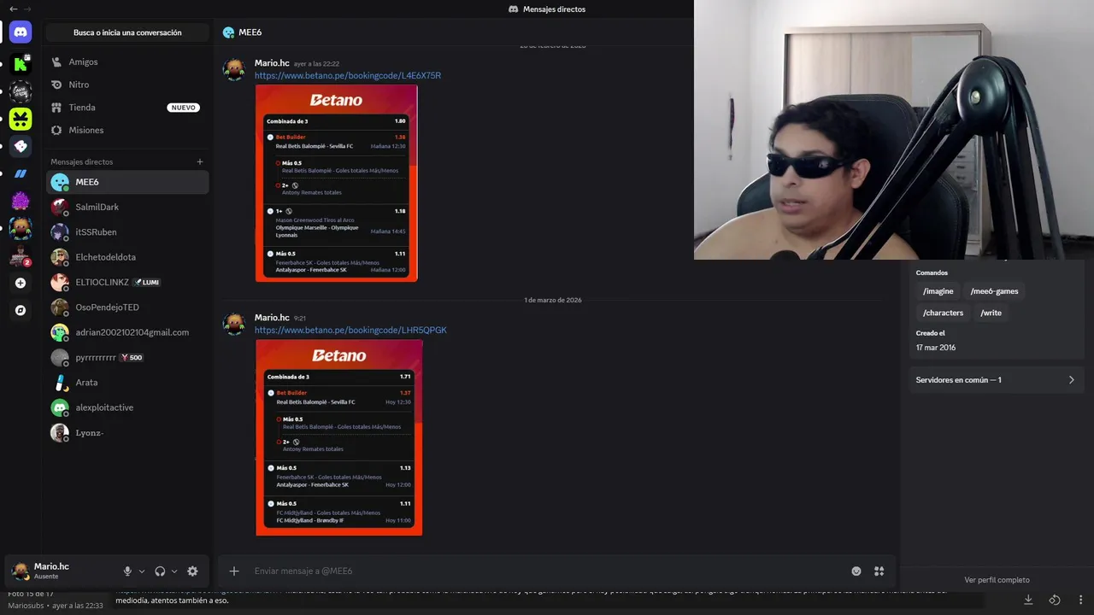Click the message input field for @MEE6
Image resolution: width=1094 pixels, height=615 pixels.
click(547, 571)
